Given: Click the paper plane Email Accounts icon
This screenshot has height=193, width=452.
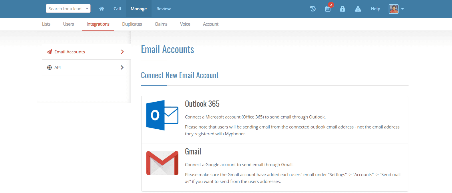Looking at the screenshot, I should point(49,52).
